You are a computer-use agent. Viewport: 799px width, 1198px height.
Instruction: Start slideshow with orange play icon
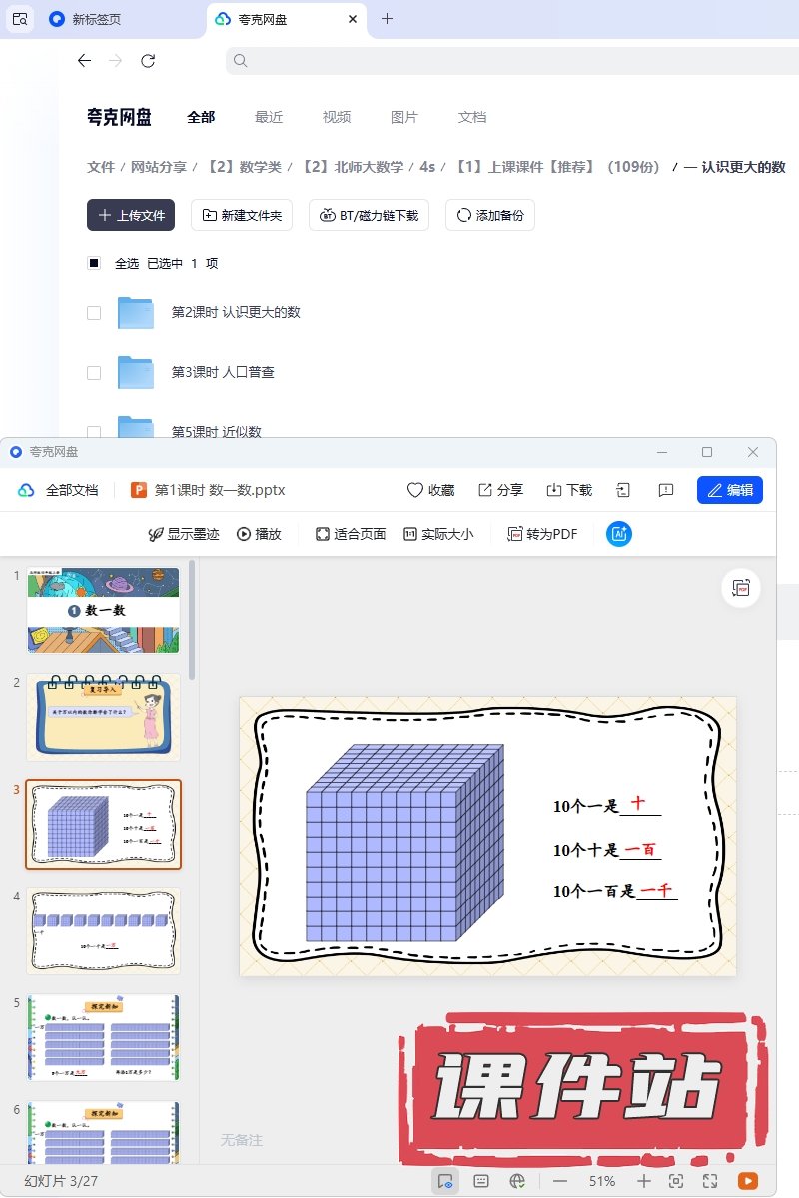click(745, 1181)
